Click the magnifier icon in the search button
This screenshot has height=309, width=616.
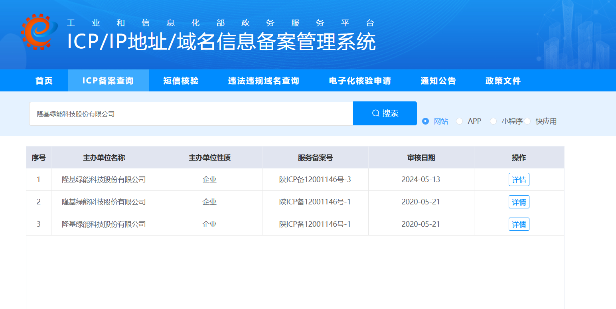(x=375, y=113)
